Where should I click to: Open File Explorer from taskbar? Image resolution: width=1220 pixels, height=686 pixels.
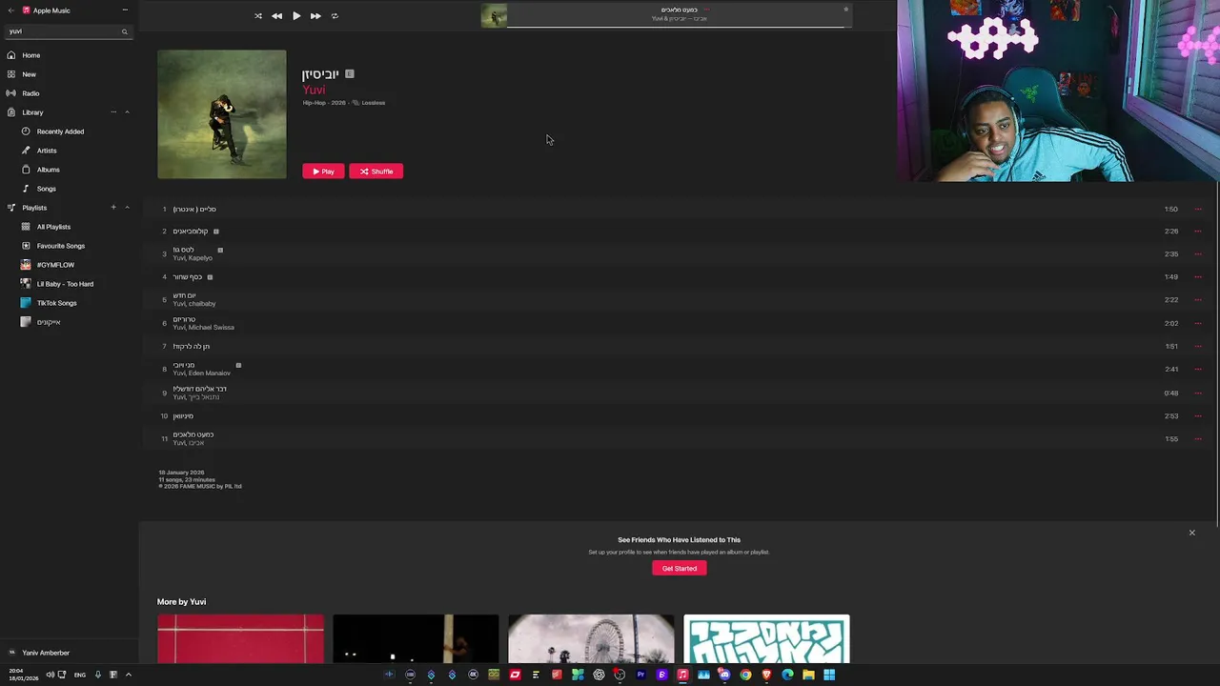point(808,675)
